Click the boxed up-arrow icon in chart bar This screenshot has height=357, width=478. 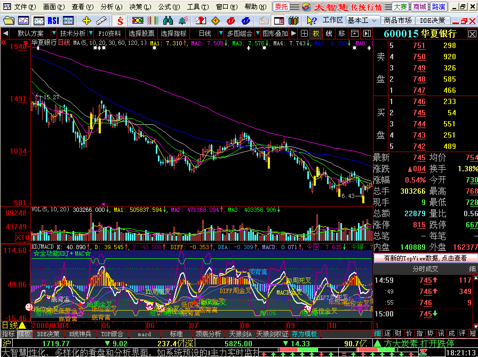[x=355, y=33]
